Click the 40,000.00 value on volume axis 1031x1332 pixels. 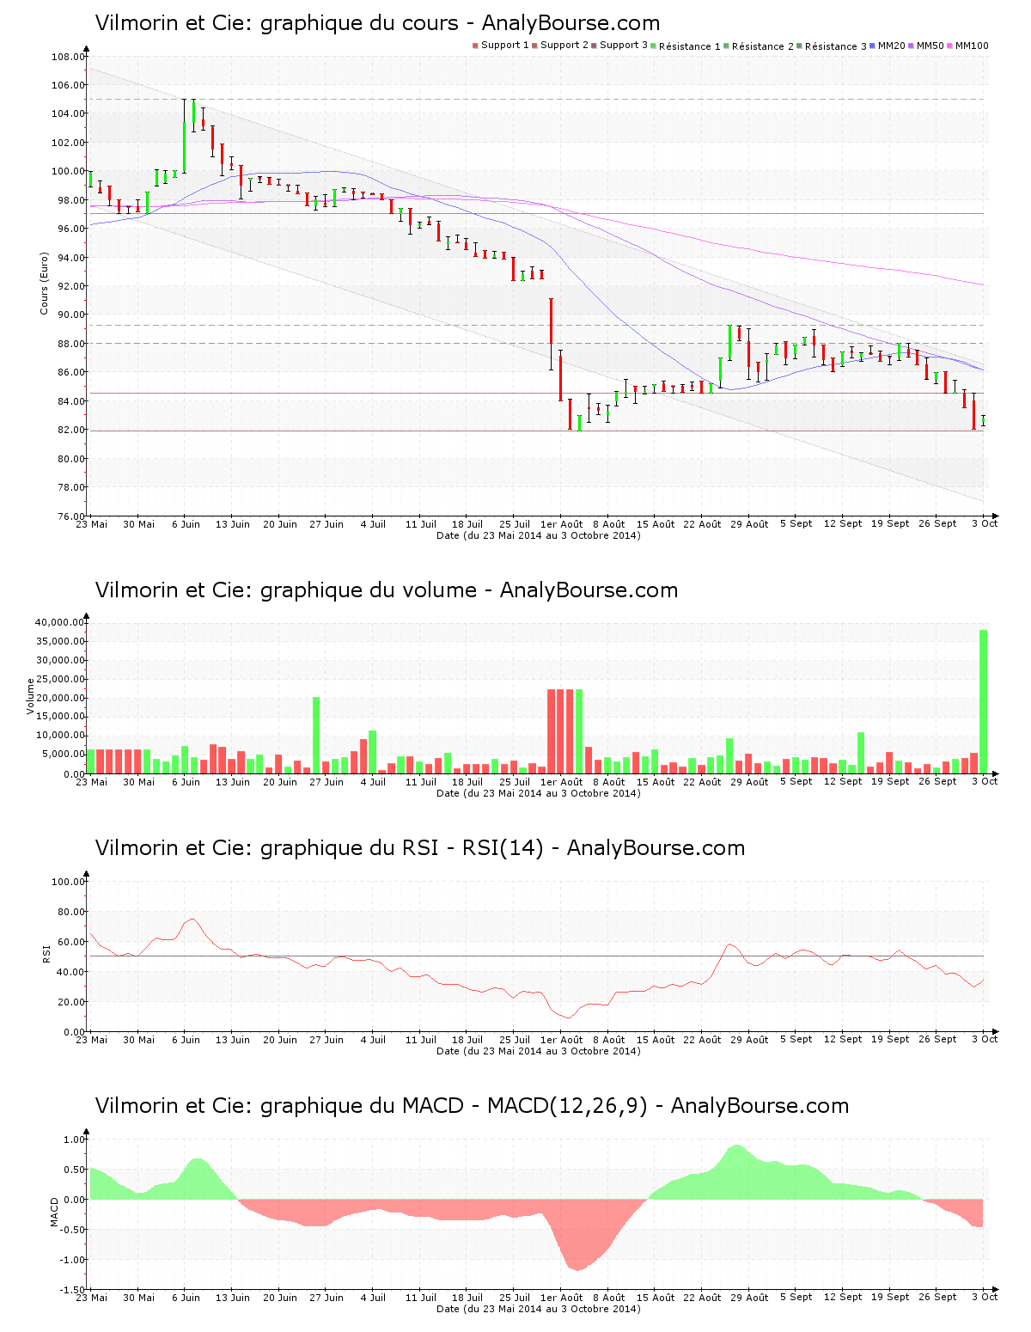(x=60, y=622)
